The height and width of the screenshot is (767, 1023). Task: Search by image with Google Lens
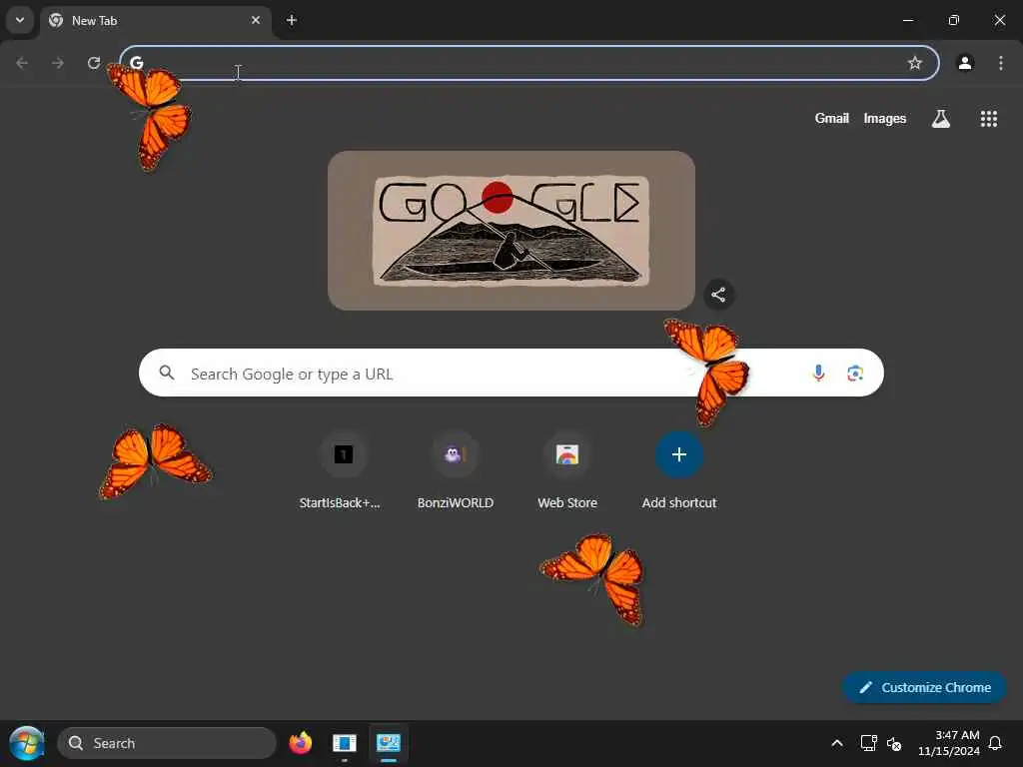point(855,374)
